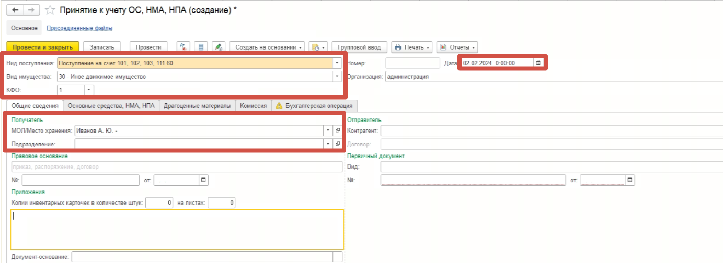Switch to the Общие сведения tab
Image resolution: width=723 pixels, height=263 pixels.
point(35,105)
